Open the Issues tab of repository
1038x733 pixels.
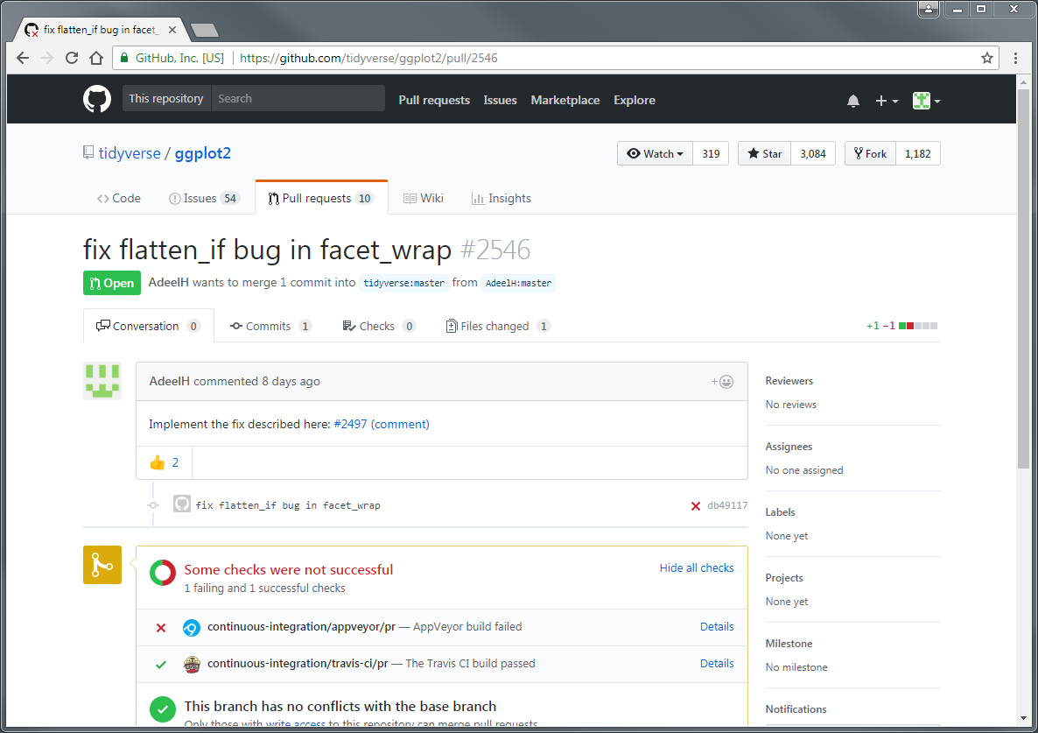(203, 199)
